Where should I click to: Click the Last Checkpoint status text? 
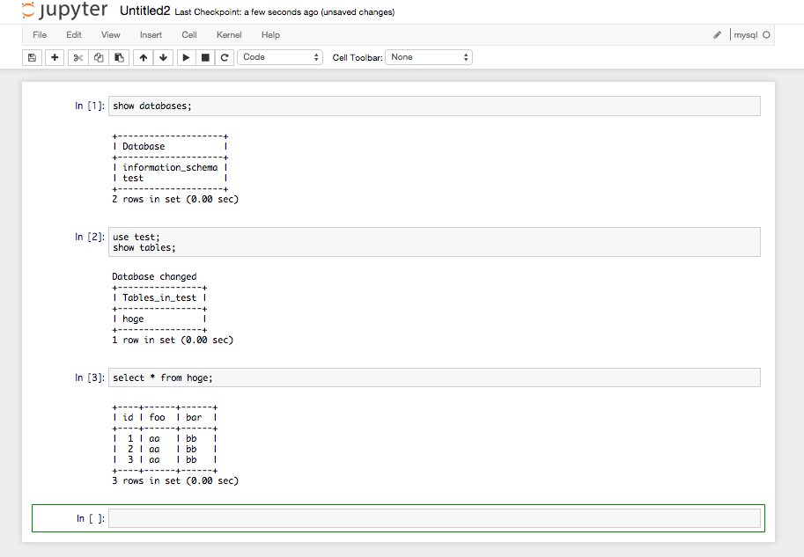pyautogui.click(x=284, y=11)
